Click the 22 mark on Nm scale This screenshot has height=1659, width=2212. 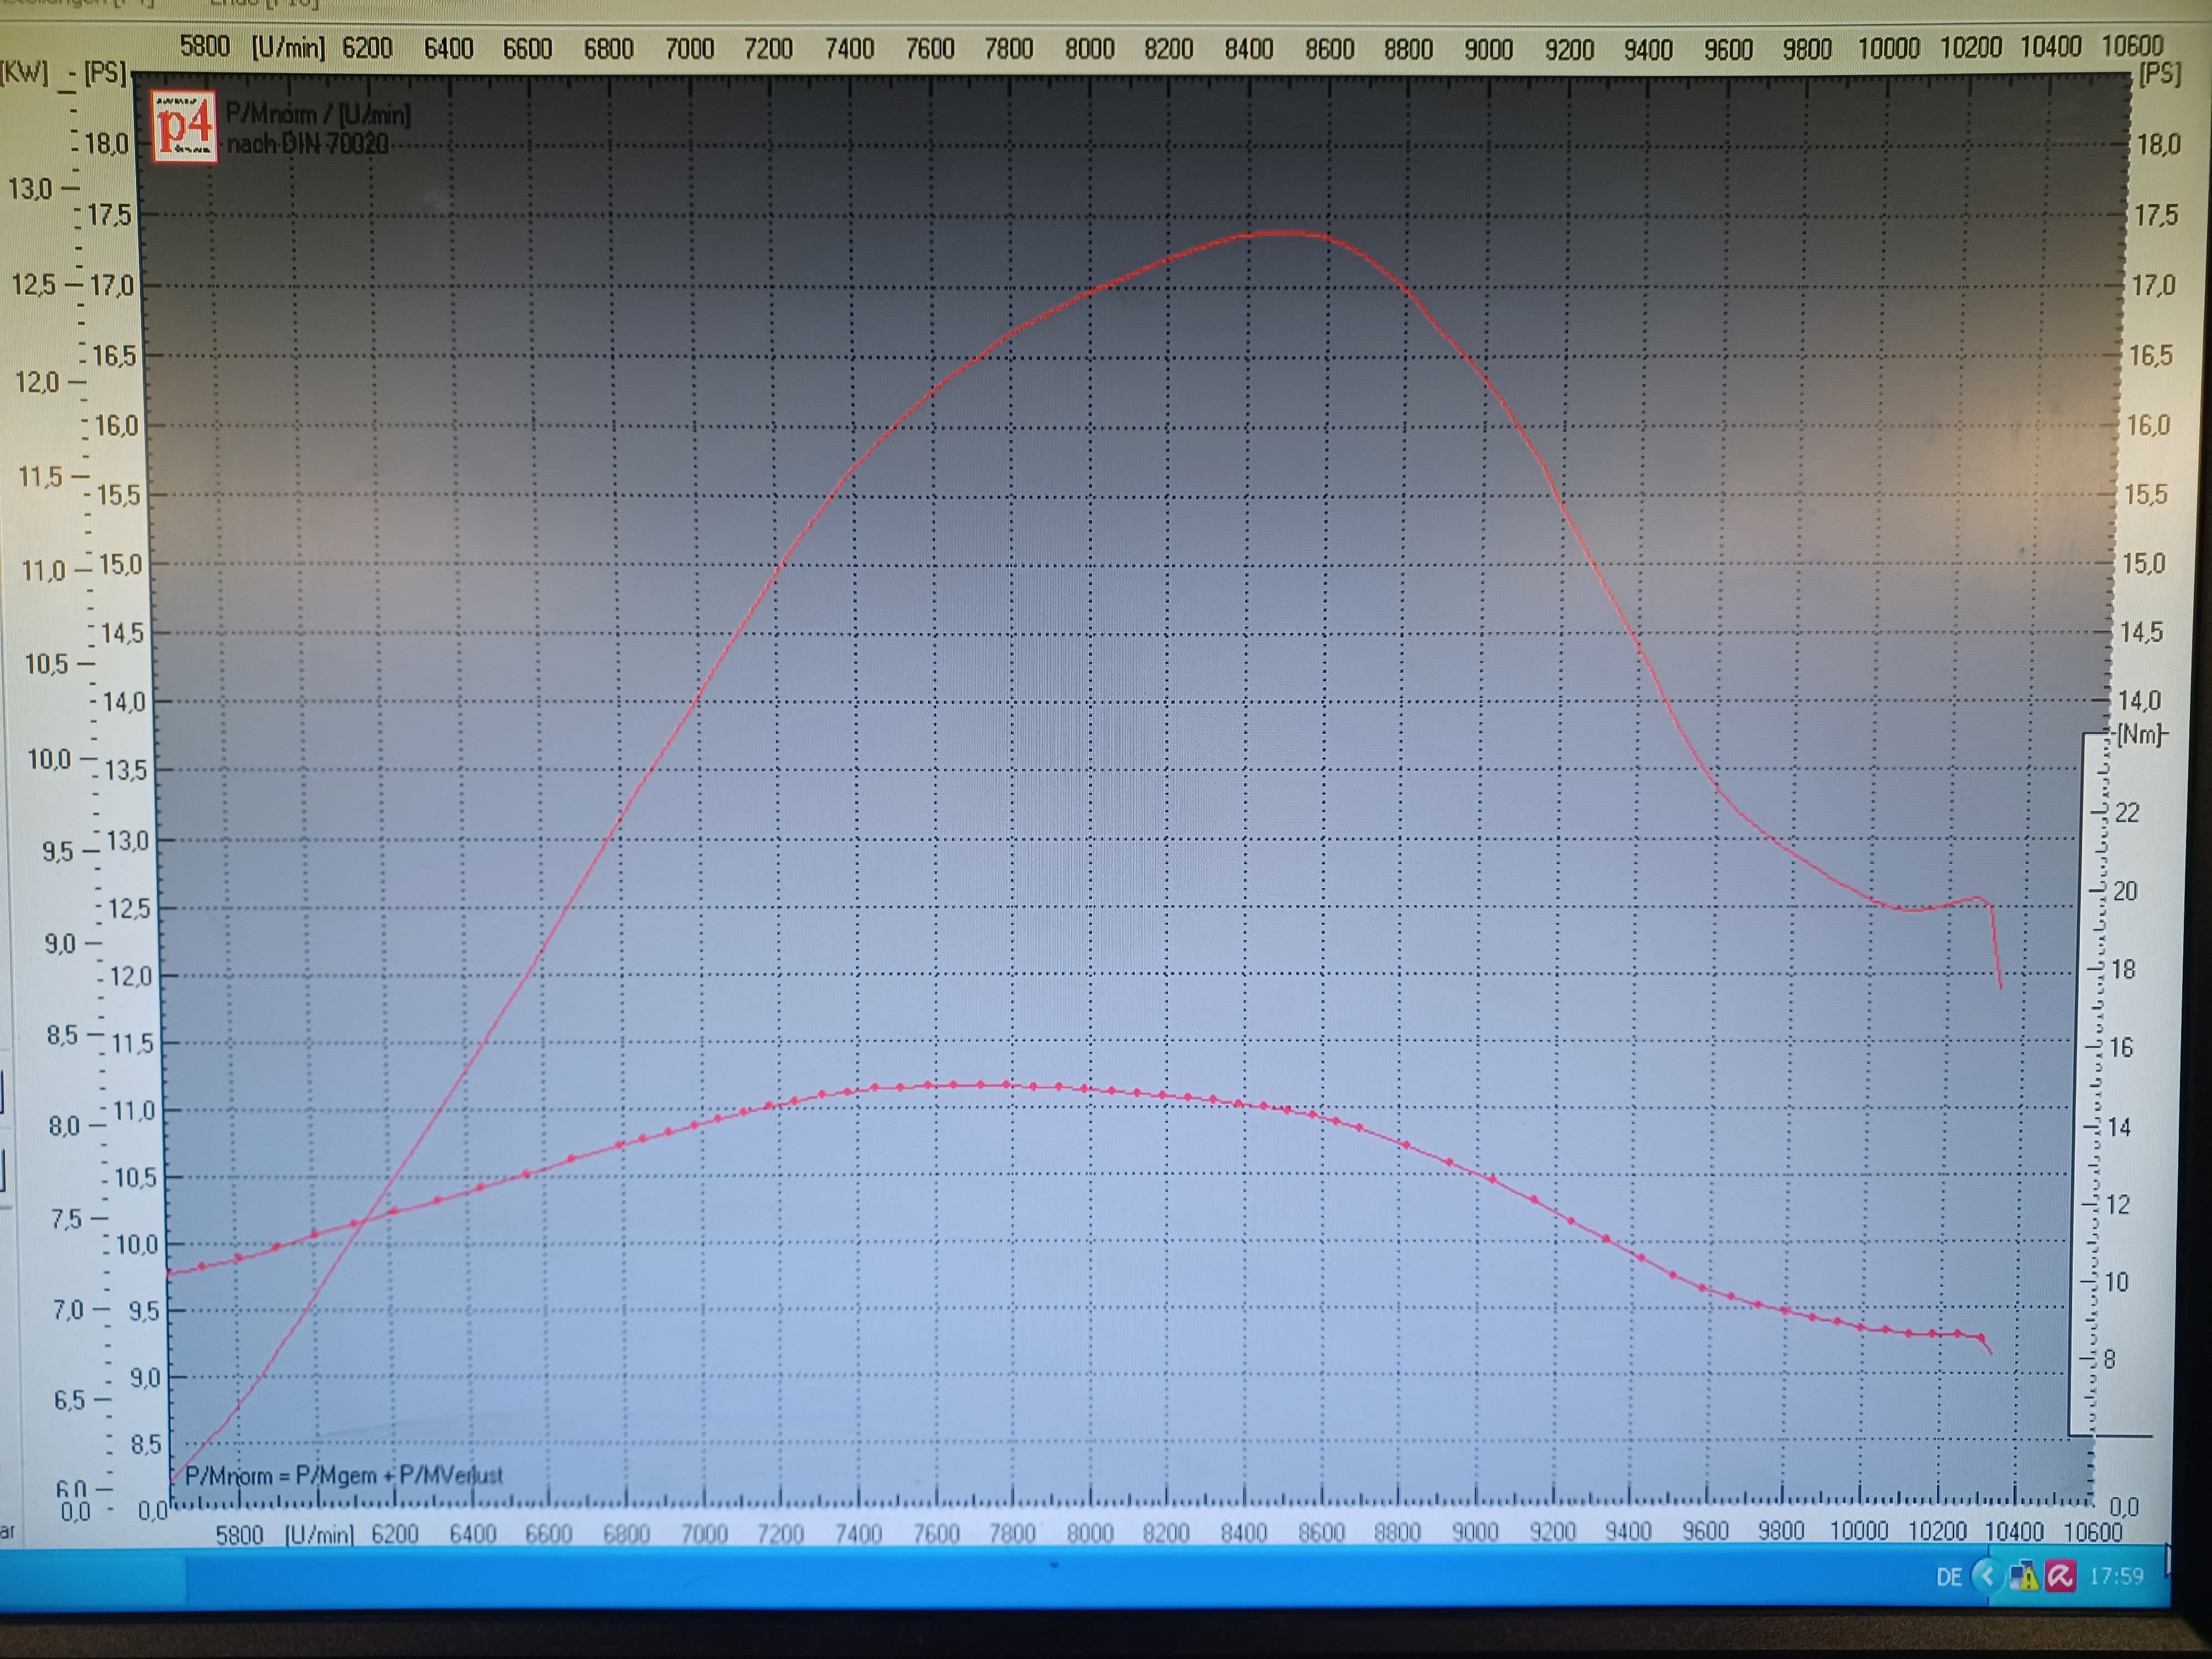(2127, 813)
